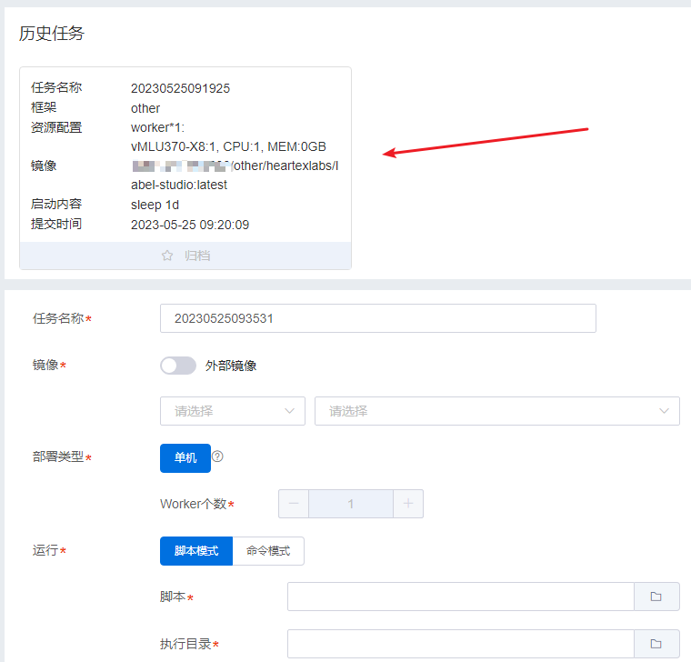Expand the wider second 请选择 dropdown

(496, 411)
